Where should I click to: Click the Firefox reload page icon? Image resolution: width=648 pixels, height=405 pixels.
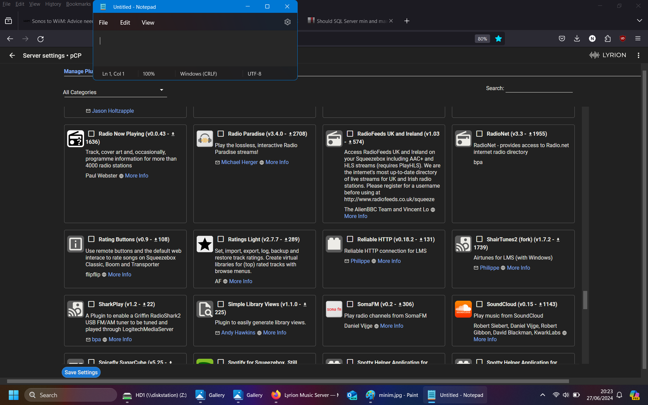40,39
